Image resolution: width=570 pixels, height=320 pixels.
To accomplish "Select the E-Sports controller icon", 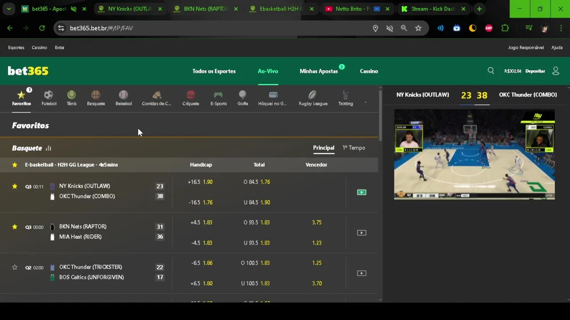I will coord(218,98).
